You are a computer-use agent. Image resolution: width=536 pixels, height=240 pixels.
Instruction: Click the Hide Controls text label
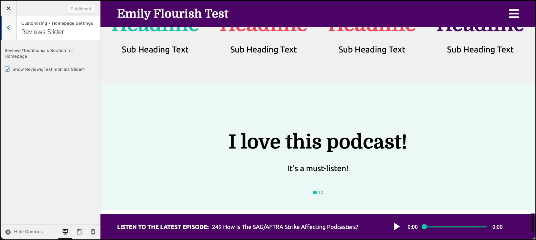pyautogui.click(x=29, y=232)
